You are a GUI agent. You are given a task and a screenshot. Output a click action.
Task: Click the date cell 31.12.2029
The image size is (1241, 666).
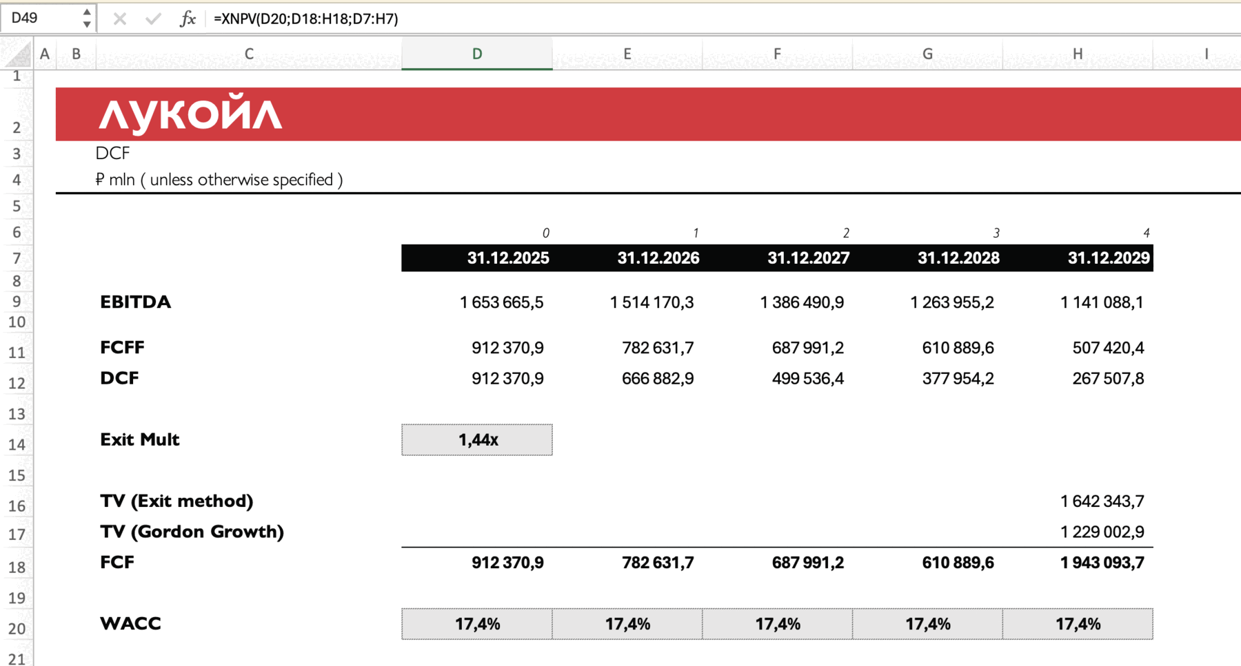(1109, 258)
